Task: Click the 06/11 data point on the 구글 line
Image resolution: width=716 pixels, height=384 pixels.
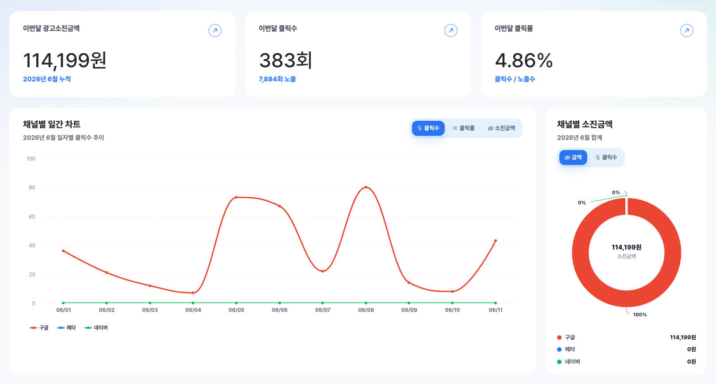Action: coord(496,241)
